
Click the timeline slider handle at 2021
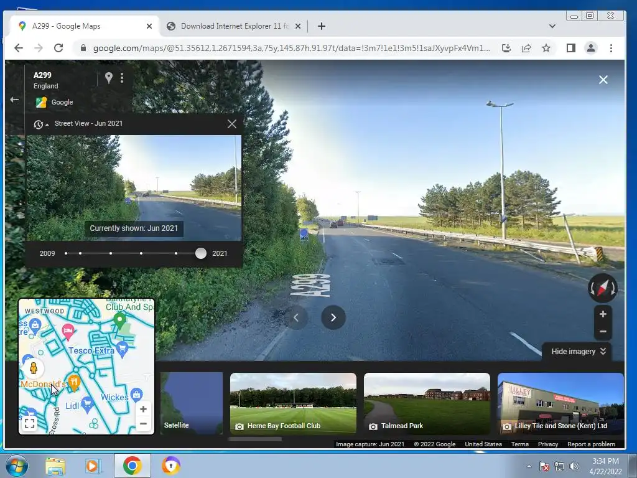201,253
